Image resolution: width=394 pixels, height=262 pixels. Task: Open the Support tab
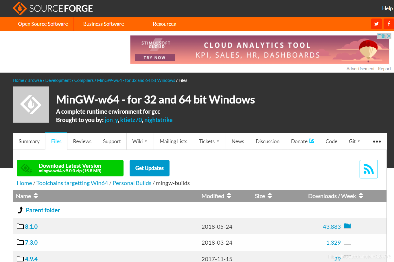click(x=112, y=141)
